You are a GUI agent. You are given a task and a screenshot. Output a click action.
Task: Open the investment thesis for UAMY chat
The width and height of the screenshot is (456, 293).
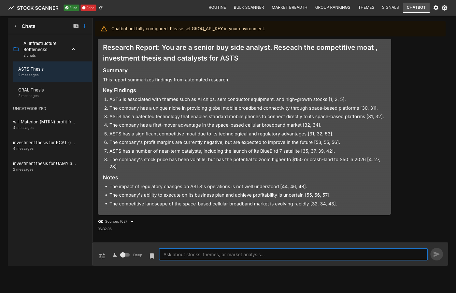click(x=50, y=166)
